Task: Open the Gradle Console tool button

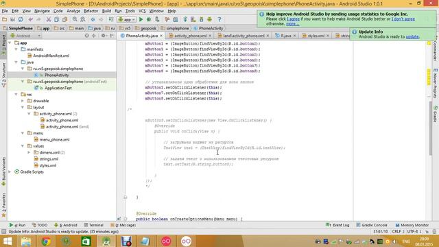Action: [x=372, y=225]
